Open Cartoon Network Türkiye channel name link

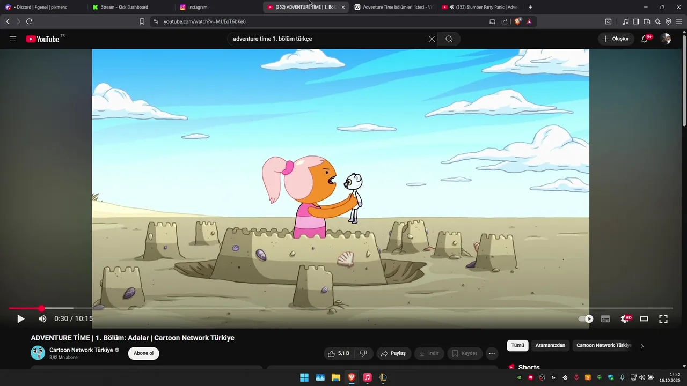pyautogui.click(x=81, y=350)
